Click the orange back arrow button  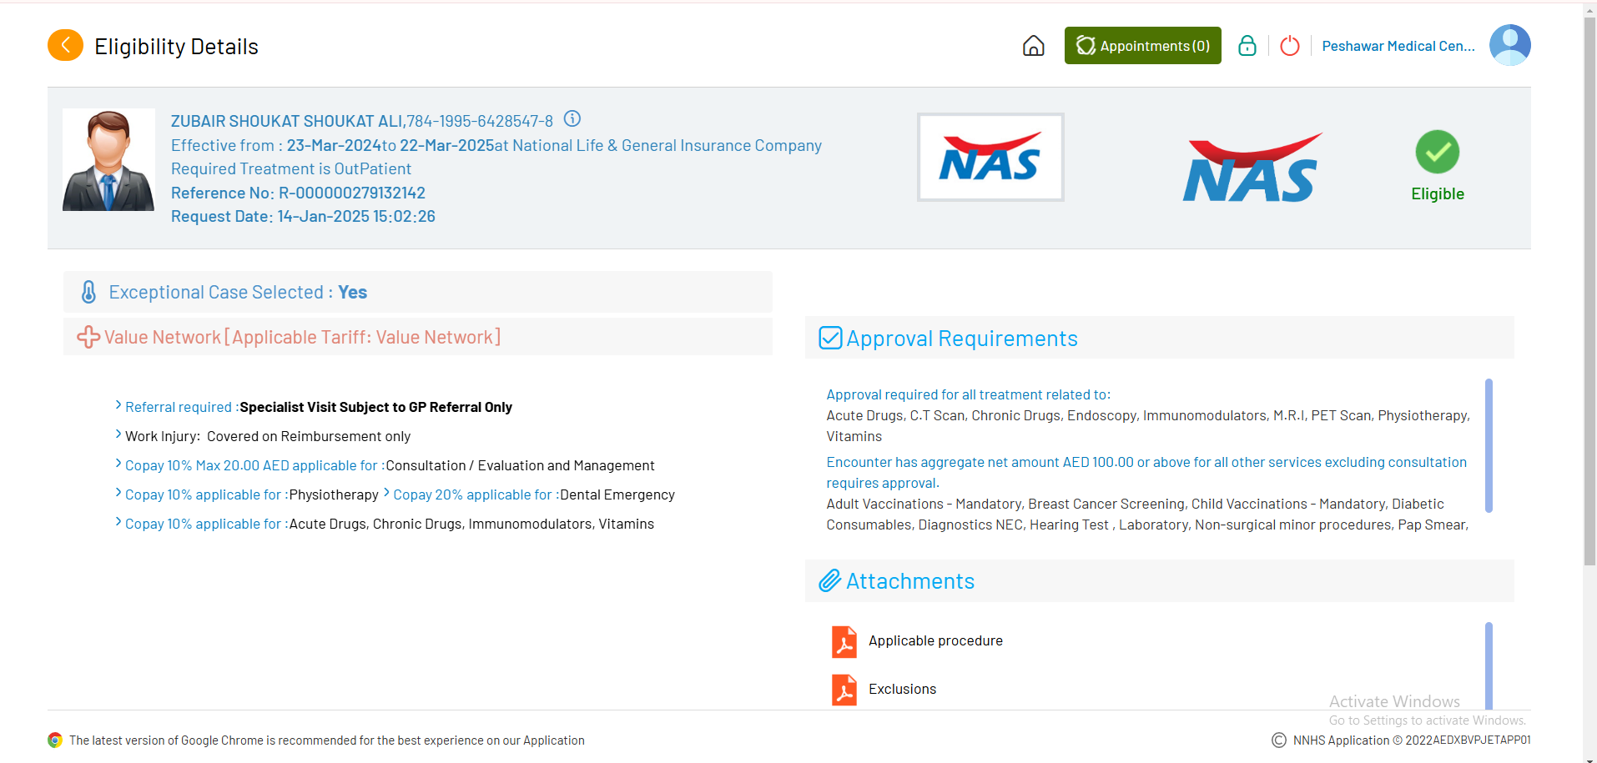[65, 45]
